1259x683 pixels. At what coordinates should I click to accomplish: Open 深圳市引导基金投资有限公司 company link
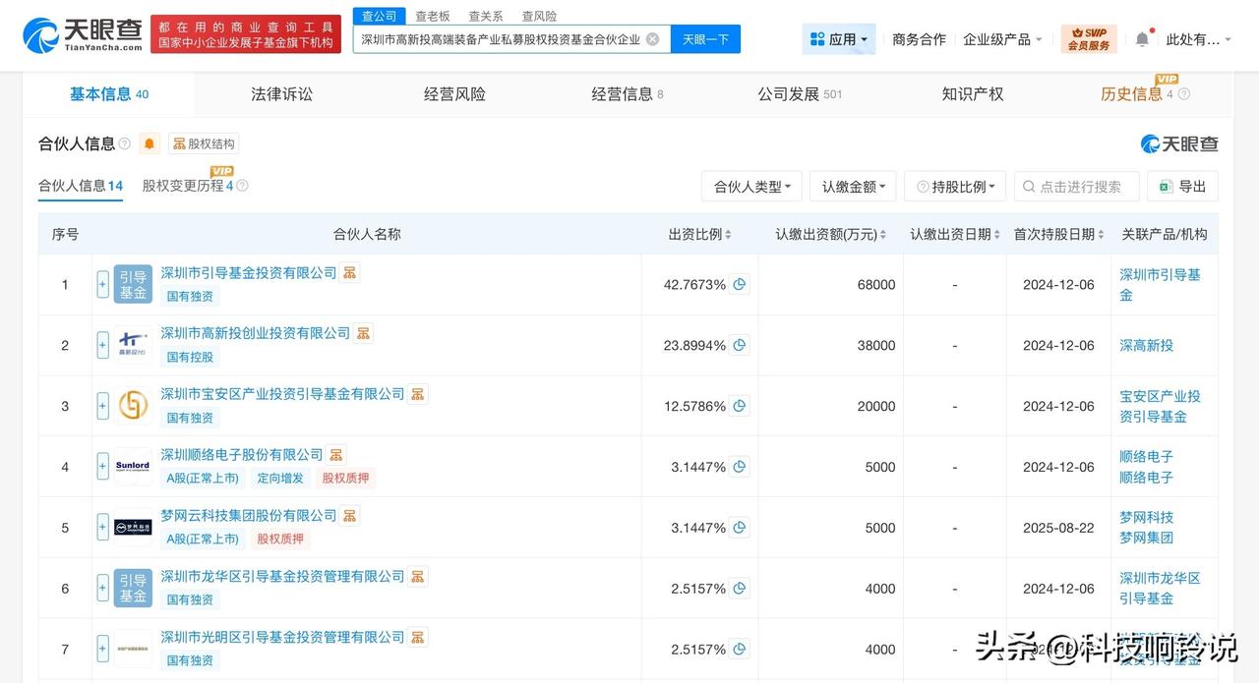(249, 272)
